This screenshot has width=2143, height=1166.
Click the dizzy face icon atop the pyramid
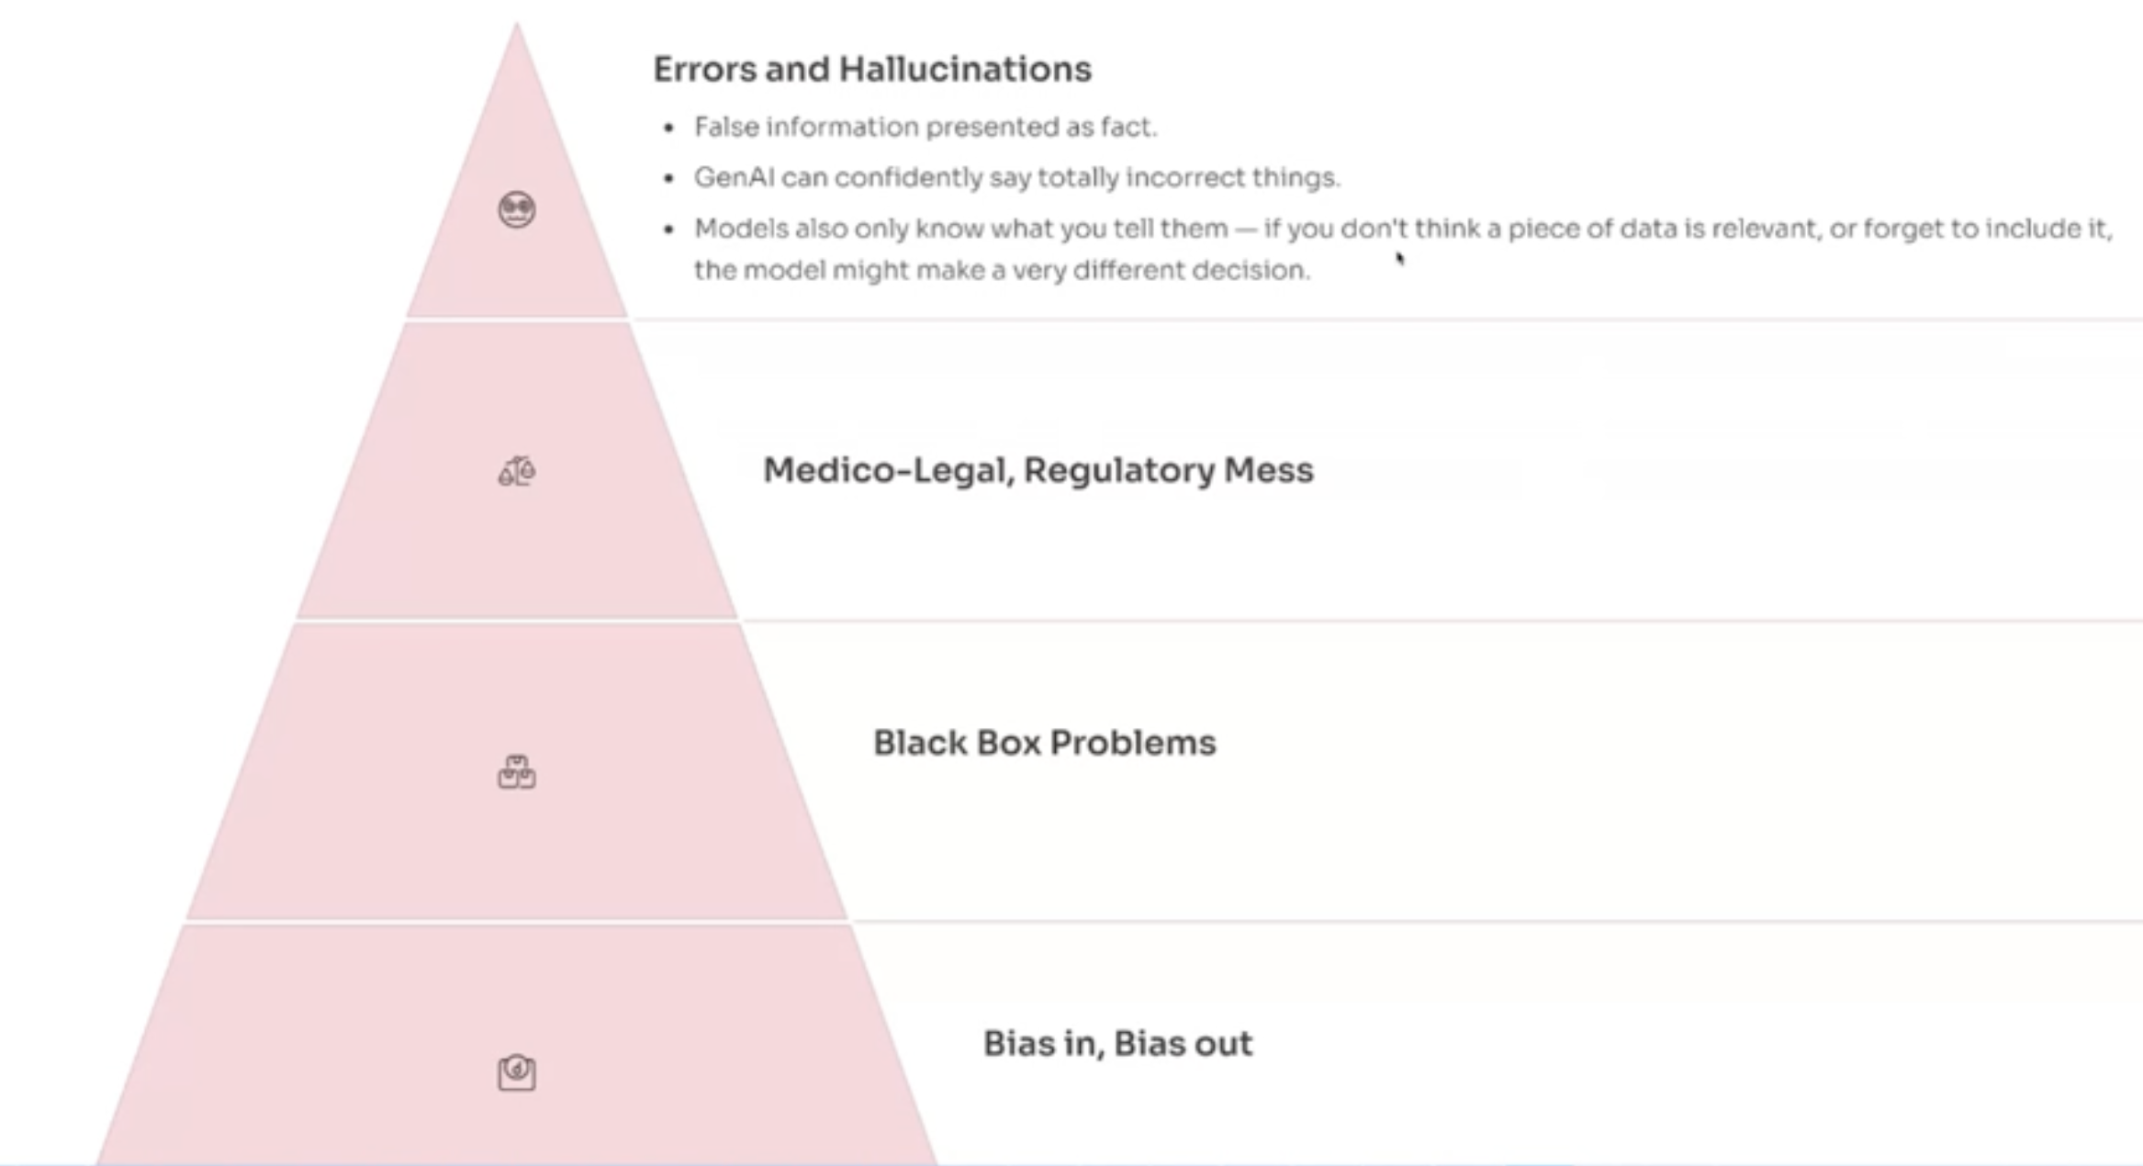click(x=517, y=210)
